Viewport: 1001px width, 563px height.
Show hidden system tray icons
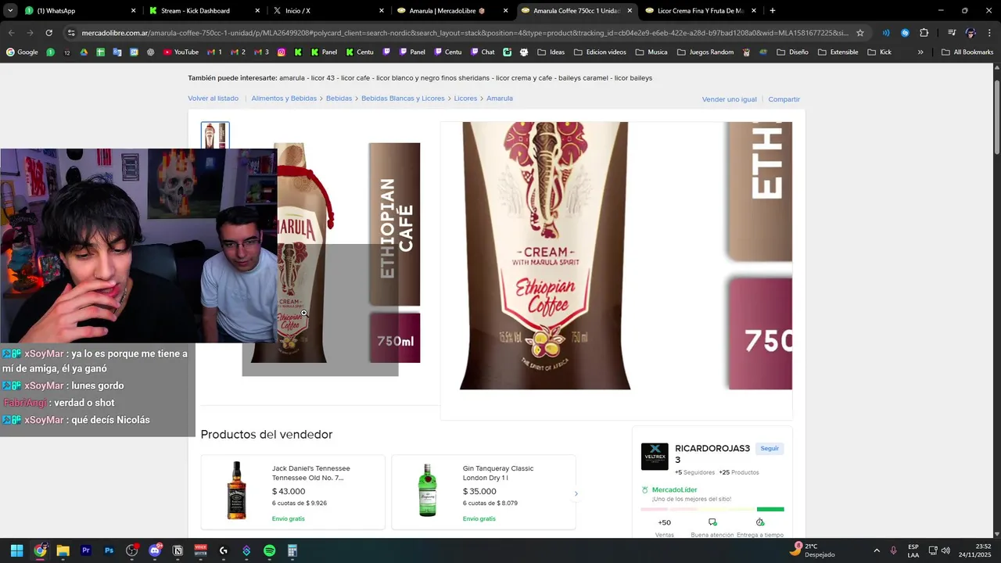pyautogui.click(x=876, y=550)
